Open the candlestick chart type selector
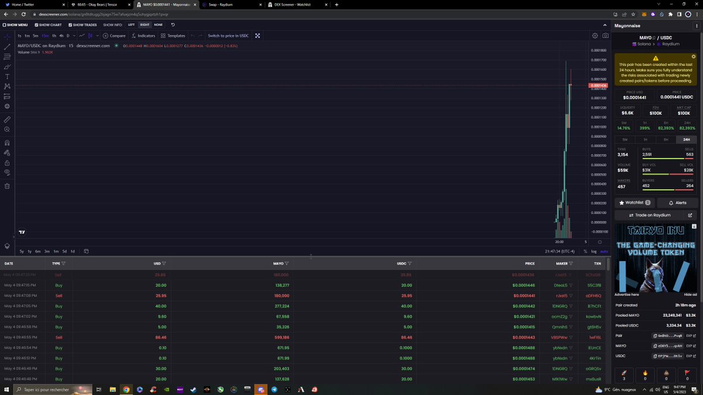This screenshot has width=703, height=395. (90, 36)
